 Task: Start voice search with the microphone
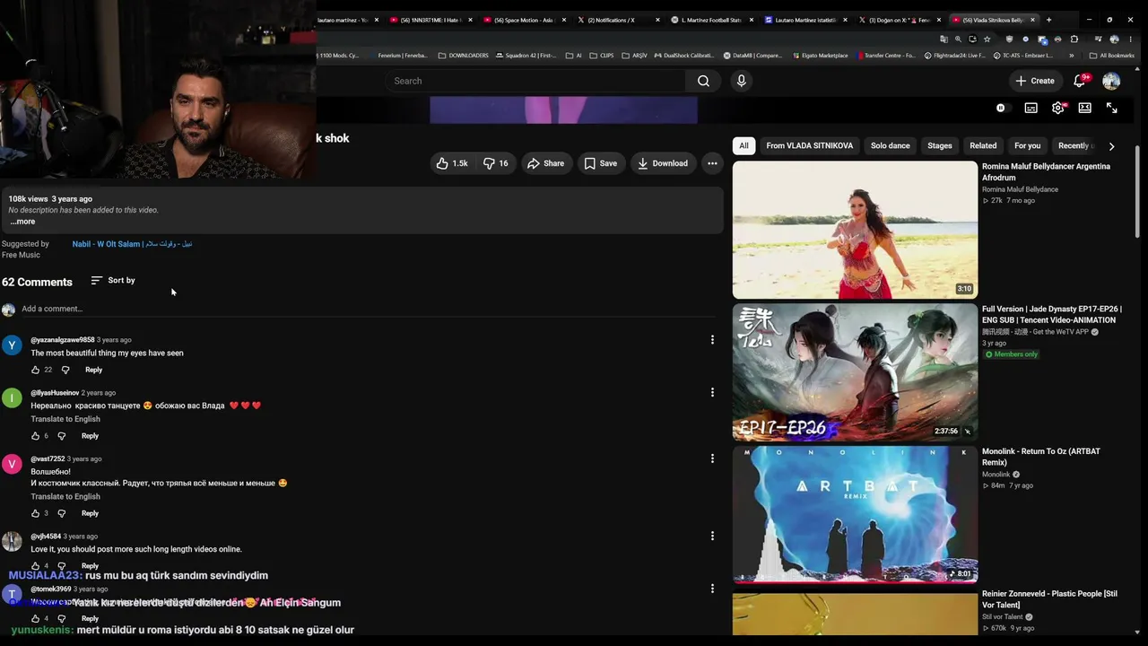741,81
